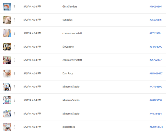Select the pikselstock image thumbnail
The width and height of the screenshot is (166, 133).
click(x=7, y=127)
